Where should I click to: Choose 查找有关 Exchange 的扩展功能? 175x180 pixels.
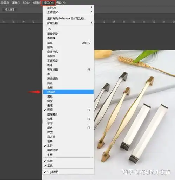[68, 19]
